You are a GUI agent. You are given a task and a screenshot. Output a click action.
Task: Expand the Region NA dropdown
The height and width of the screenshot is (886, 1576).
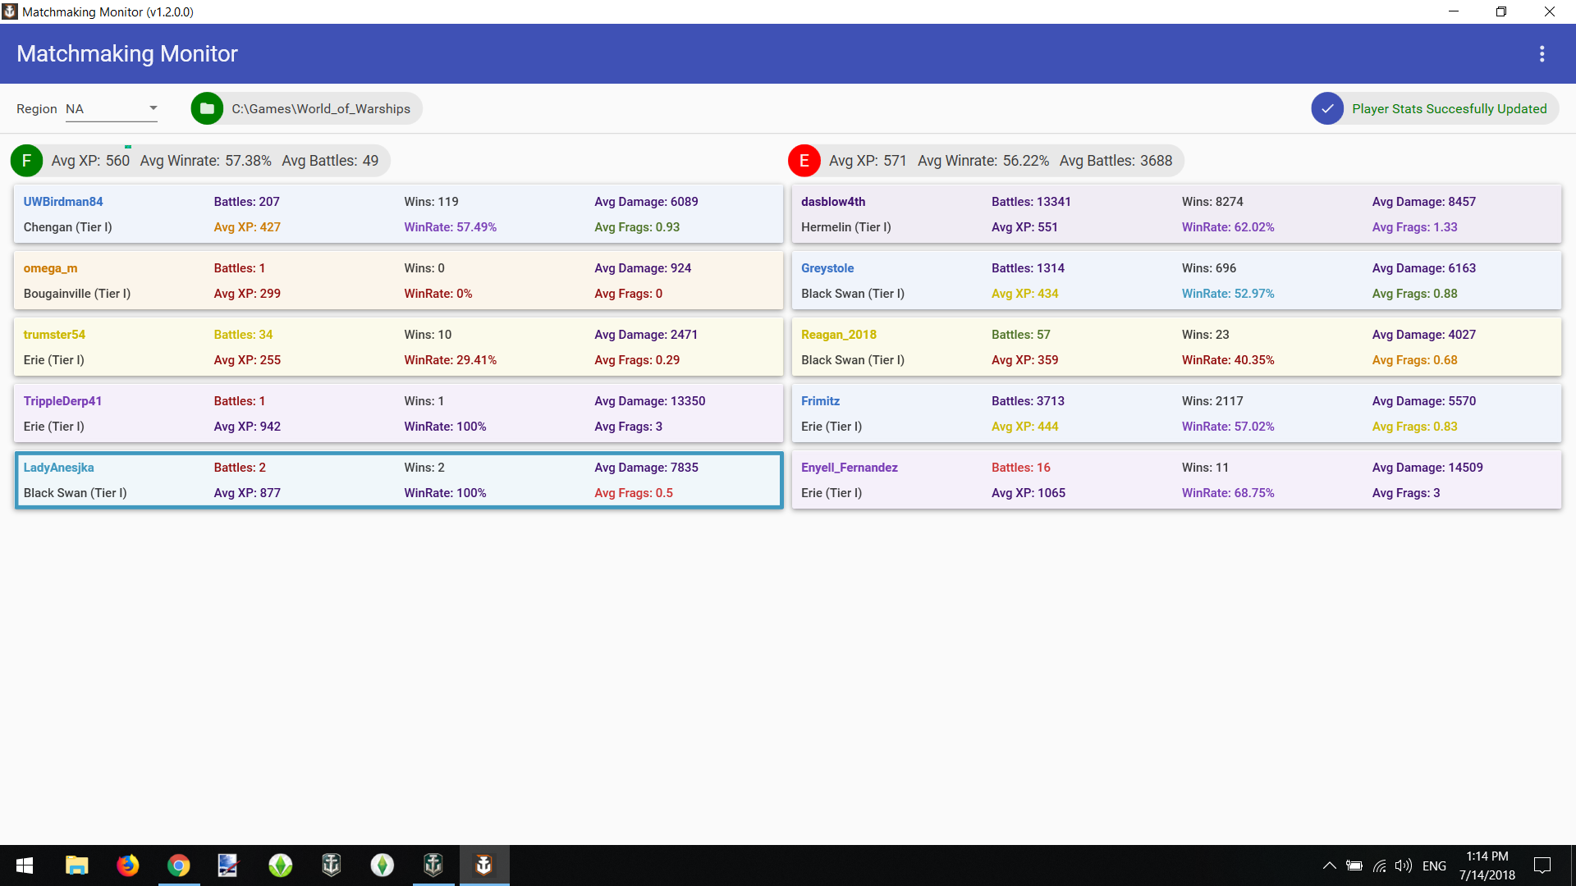click(112, 108)
